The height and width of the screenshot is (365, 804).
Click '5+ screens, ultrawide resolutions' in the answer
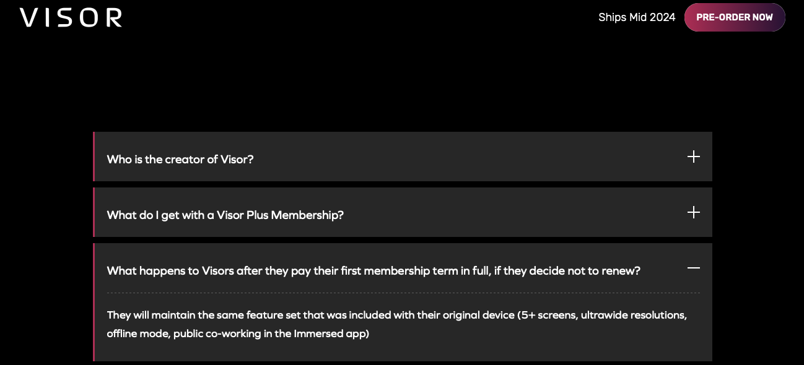(604, 315)
